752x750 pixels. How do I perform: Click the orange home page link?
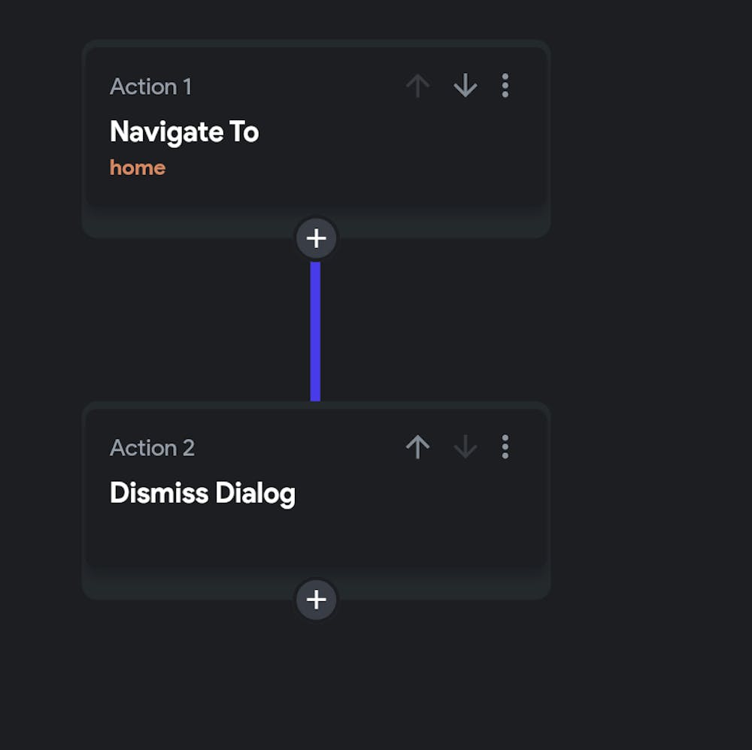pos(138,168)
